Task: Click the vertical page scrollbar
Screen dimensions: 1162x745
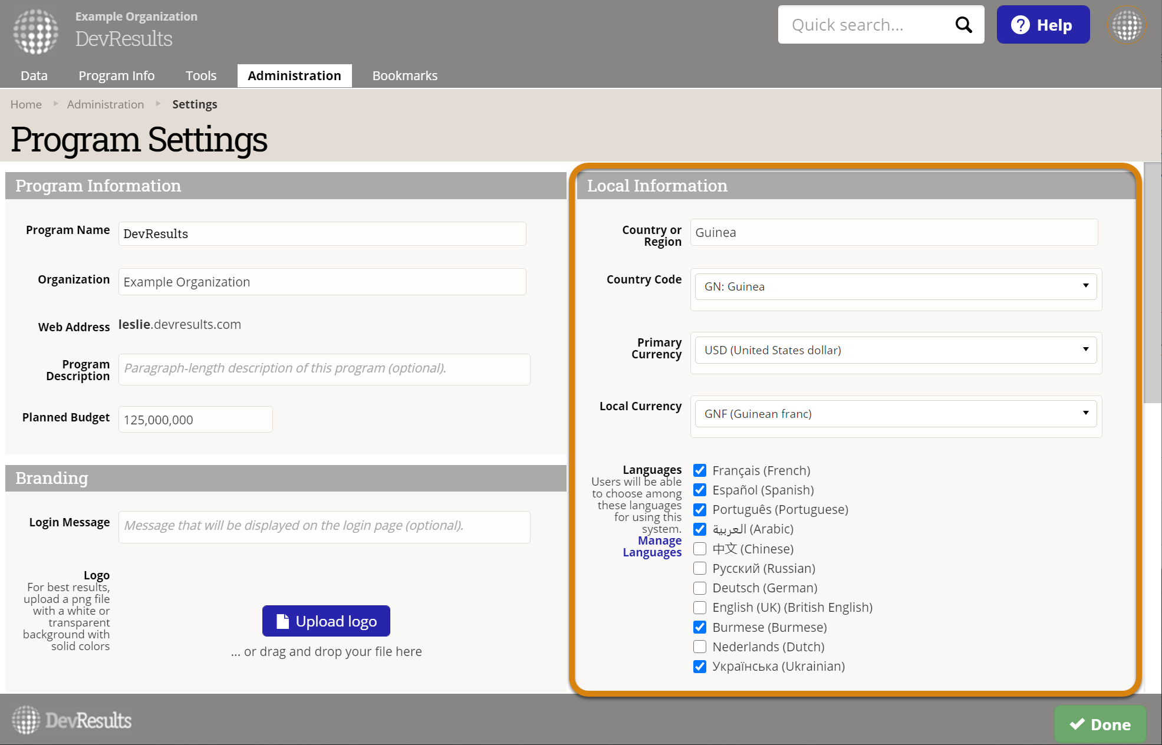Action: click(x=1152, y=283)
